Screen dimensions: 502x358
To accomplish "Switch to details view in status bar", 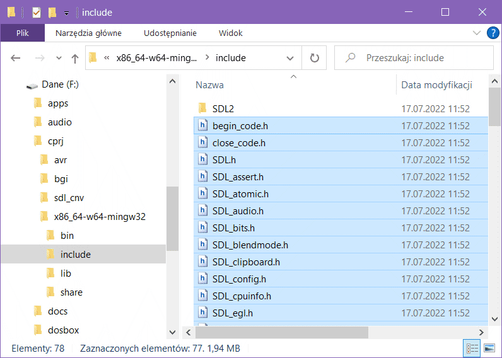I will tap(472, 348).
